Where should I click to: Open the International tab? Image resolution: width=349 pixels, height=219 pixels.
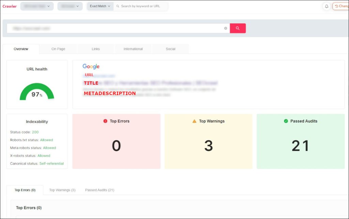click(x=133, y=49)
